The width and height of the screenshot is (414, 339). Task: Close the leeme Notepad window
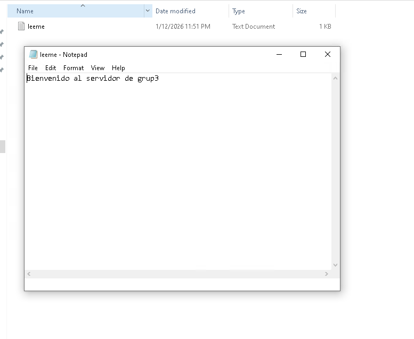click(x=328, y=54)
